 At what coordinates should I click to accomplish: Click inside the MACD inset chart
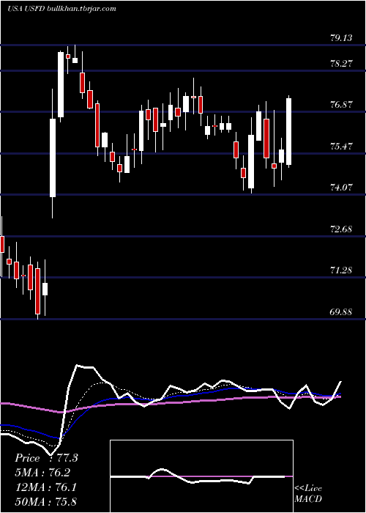pos(201,476)
